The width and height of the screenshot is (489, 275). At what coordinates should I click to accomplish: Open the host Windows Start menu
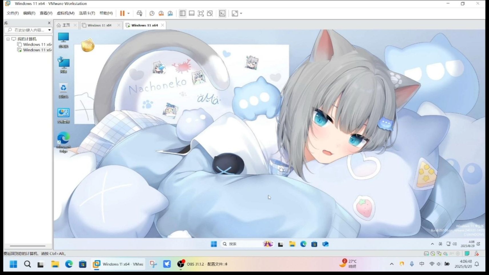coord(13,264)
